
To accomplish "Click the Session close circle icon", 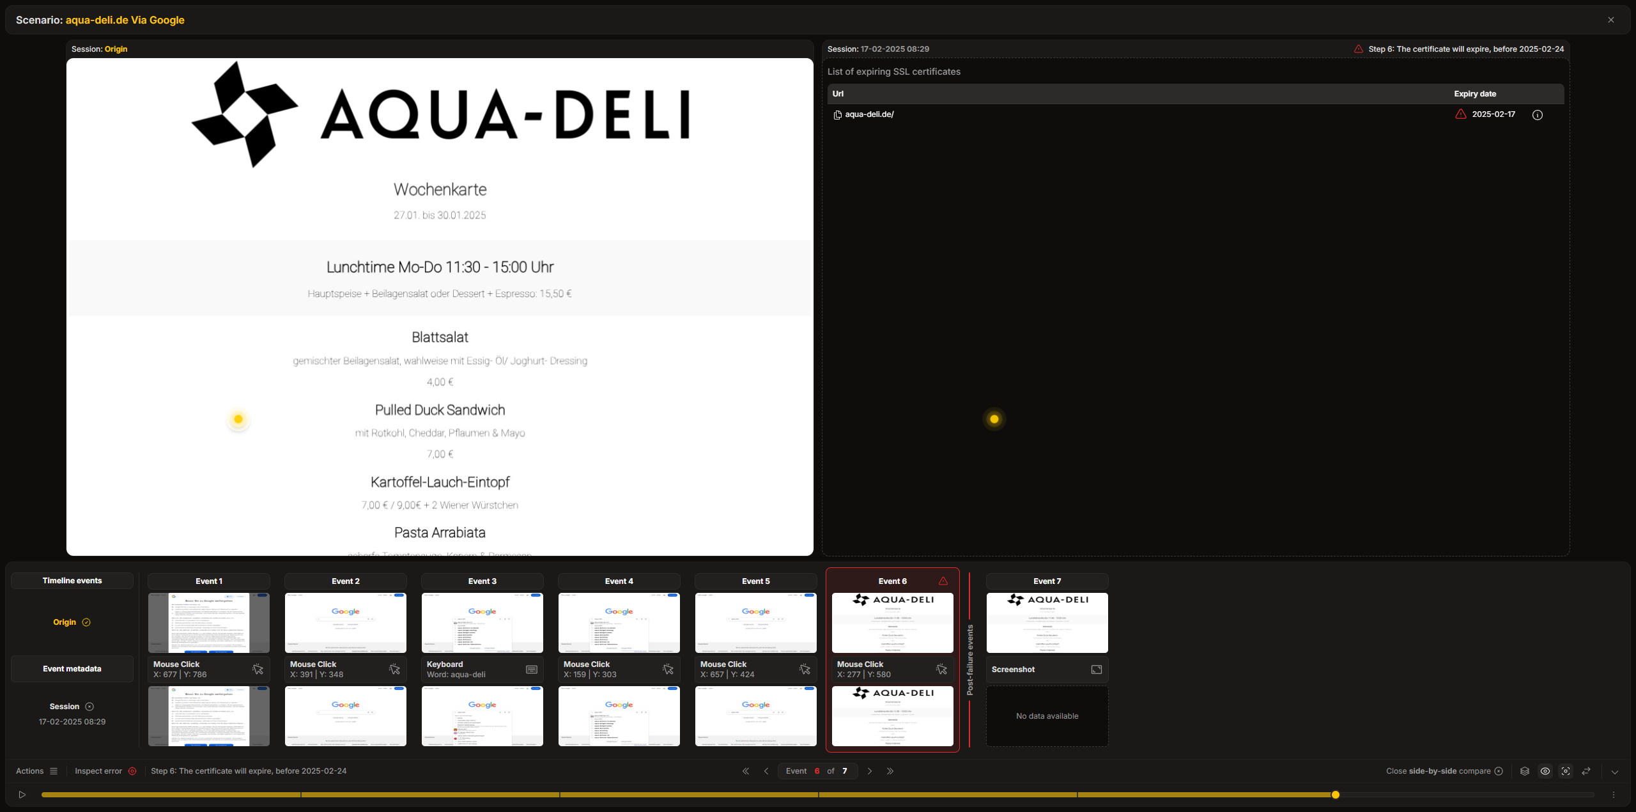I will coord(89,707).
